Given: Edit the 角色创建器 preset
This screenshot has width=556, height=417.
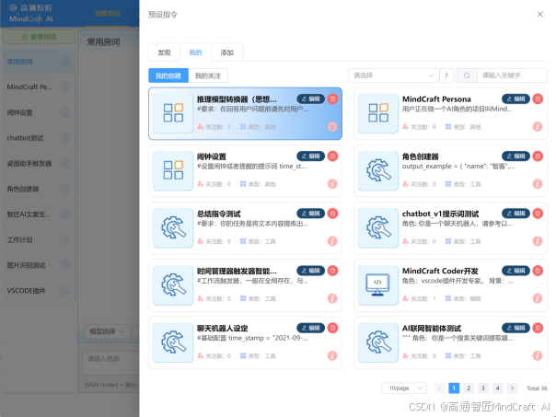Looking at the screenshot, I should pyautogui.click(x=515, y=156).
